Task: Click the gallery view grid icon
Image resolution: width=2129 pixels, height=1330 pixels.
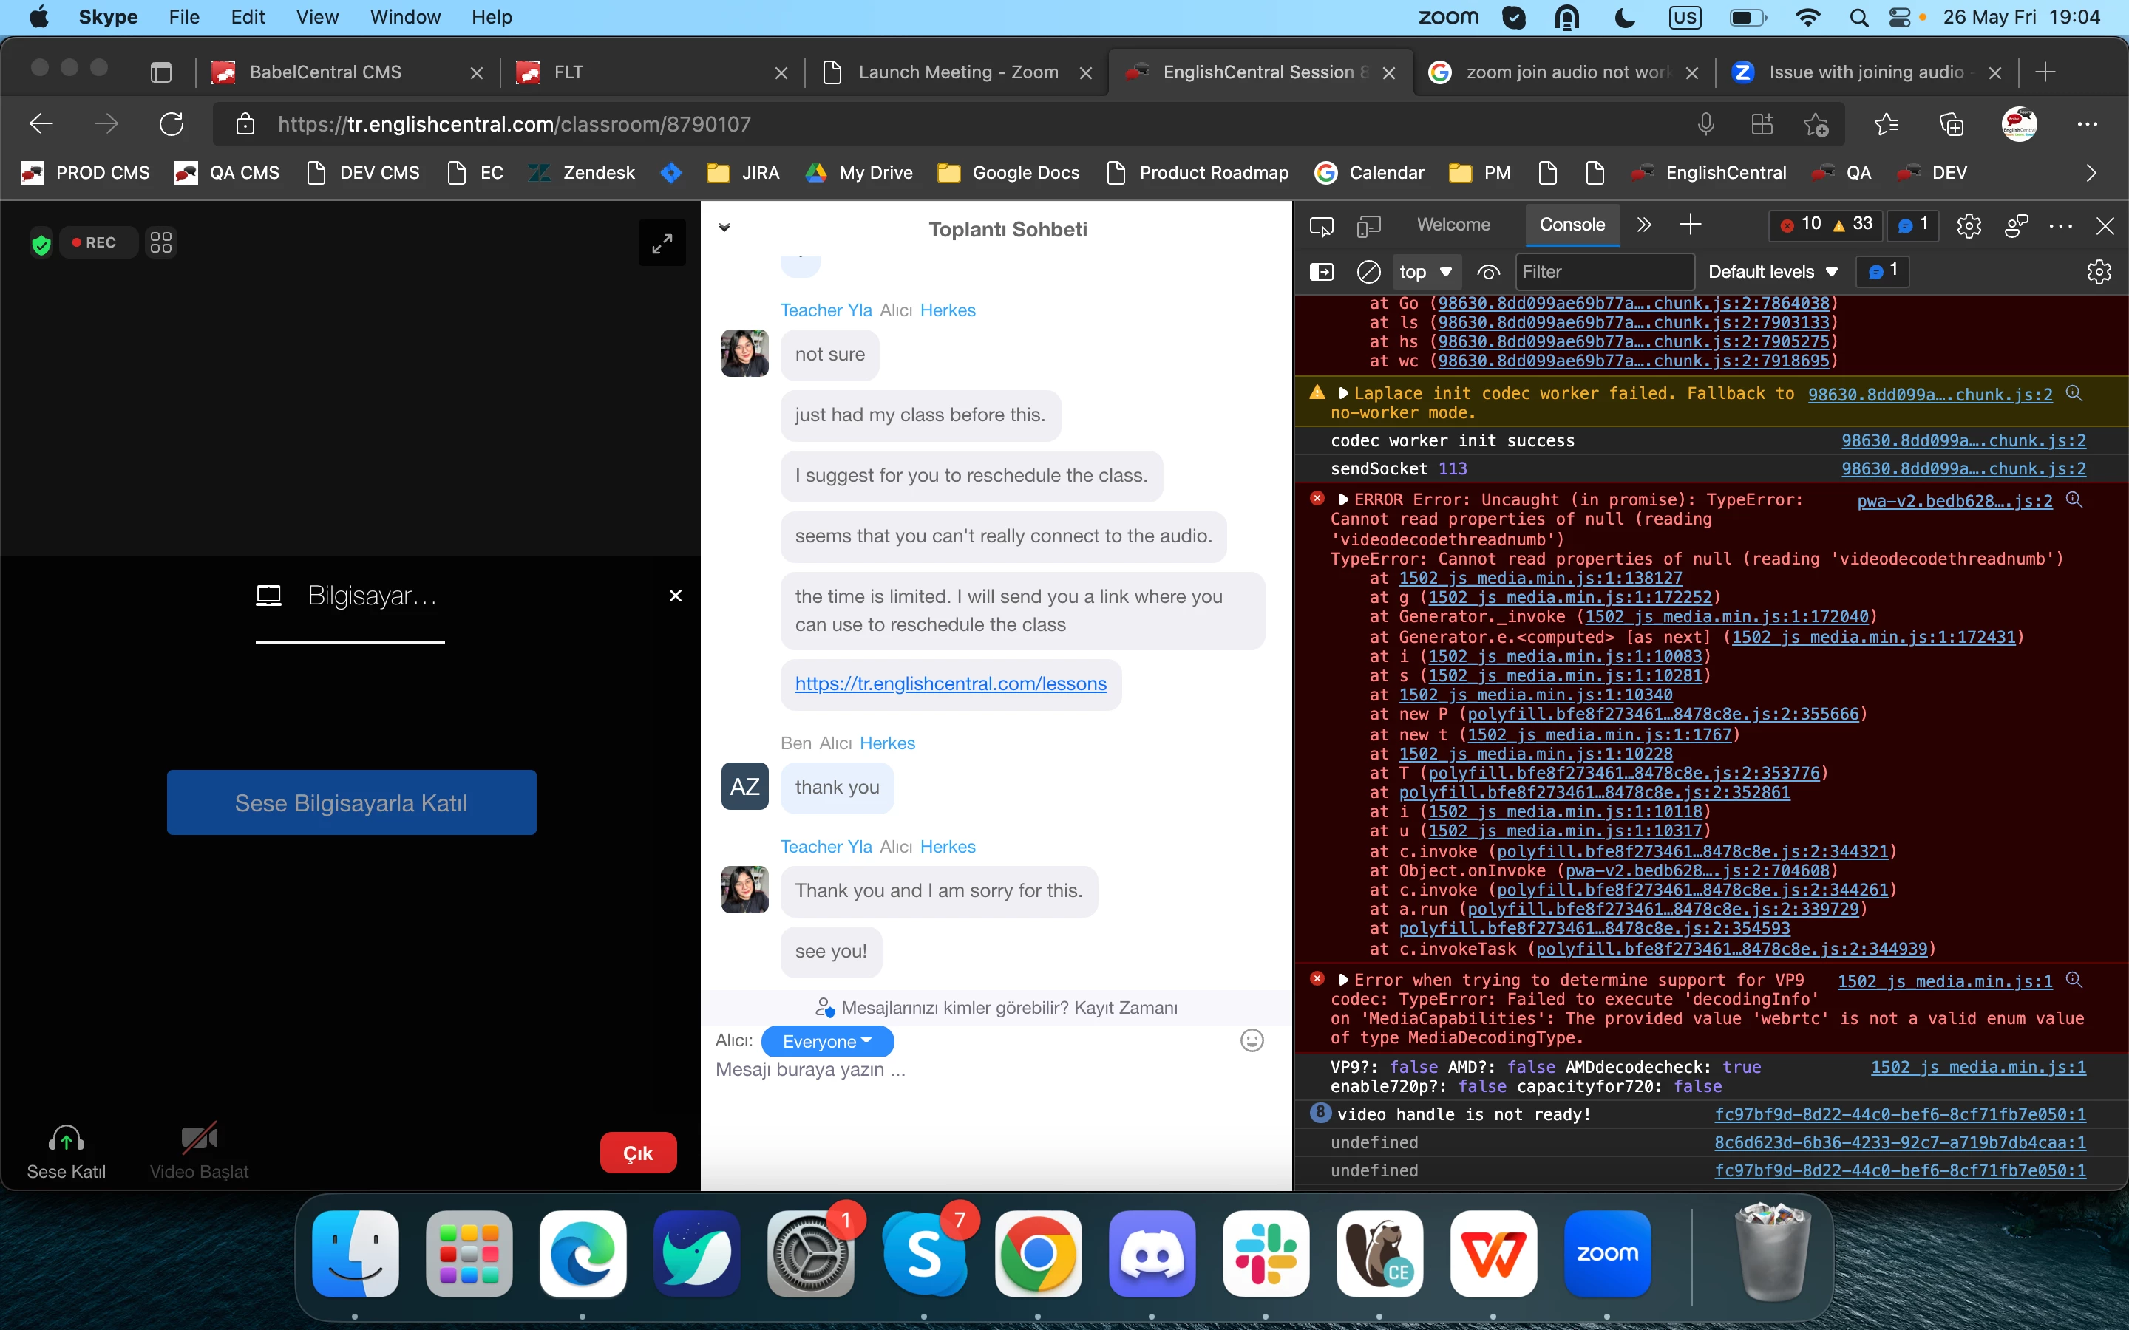Action: (x=160, y=242)
